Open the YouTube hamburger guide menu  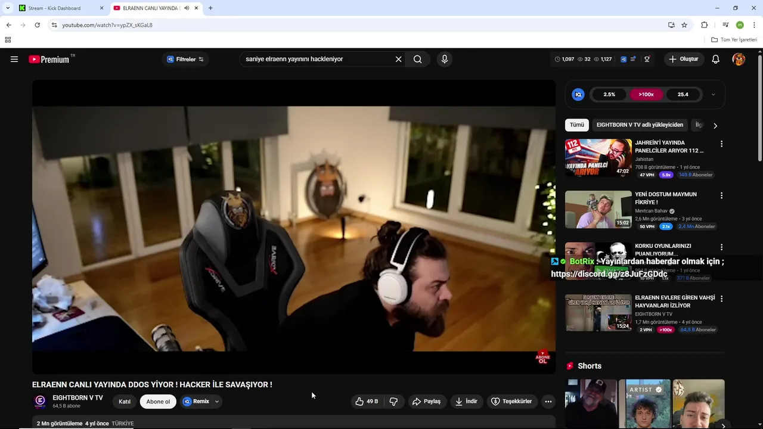[14, 59]
